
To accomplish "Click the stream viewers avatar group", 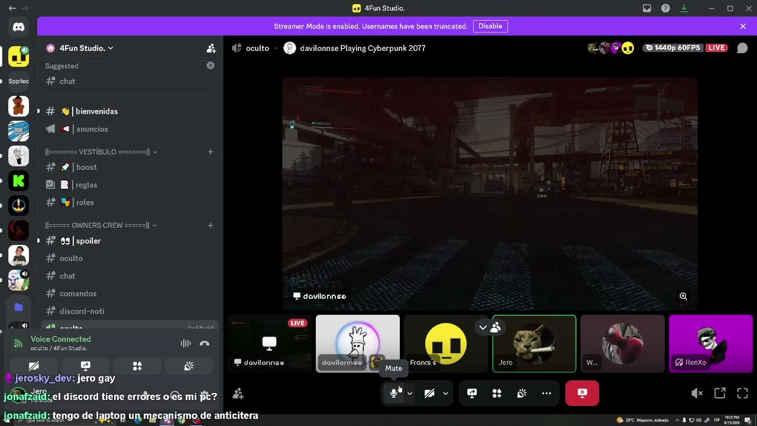I will [x=610, y=48].
